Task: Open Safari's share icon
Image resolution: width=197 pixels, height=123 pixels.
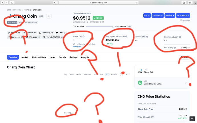Action: [x=184, y=3]
